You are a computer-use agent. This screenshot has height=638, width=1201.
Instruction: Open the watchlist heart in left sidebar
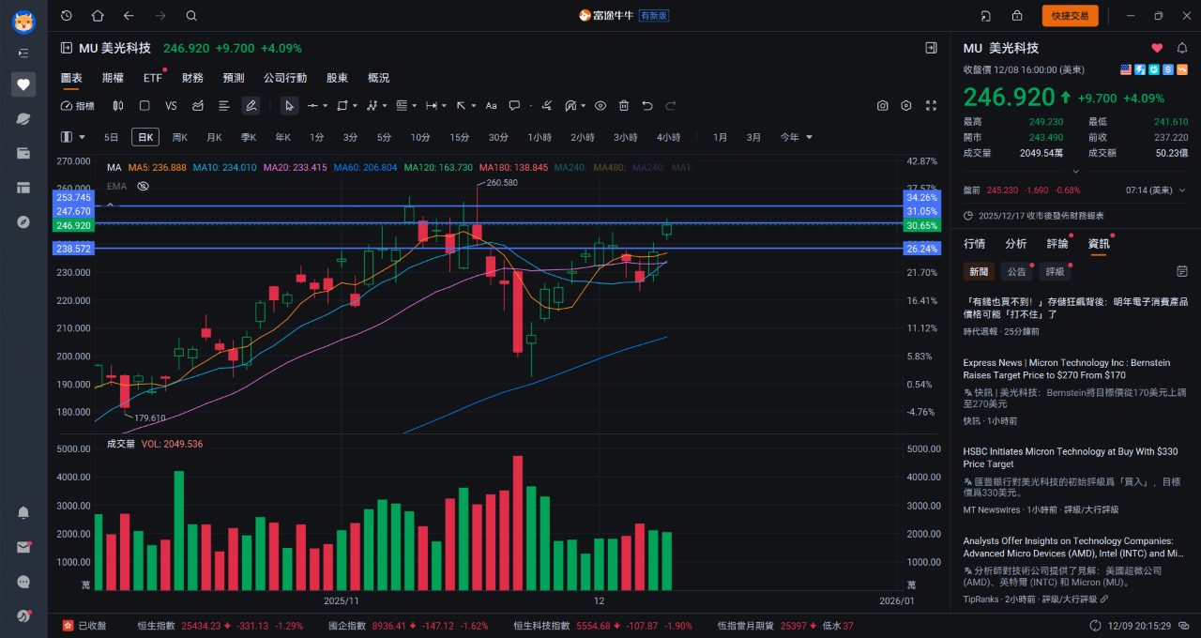[x=23, y=84]
